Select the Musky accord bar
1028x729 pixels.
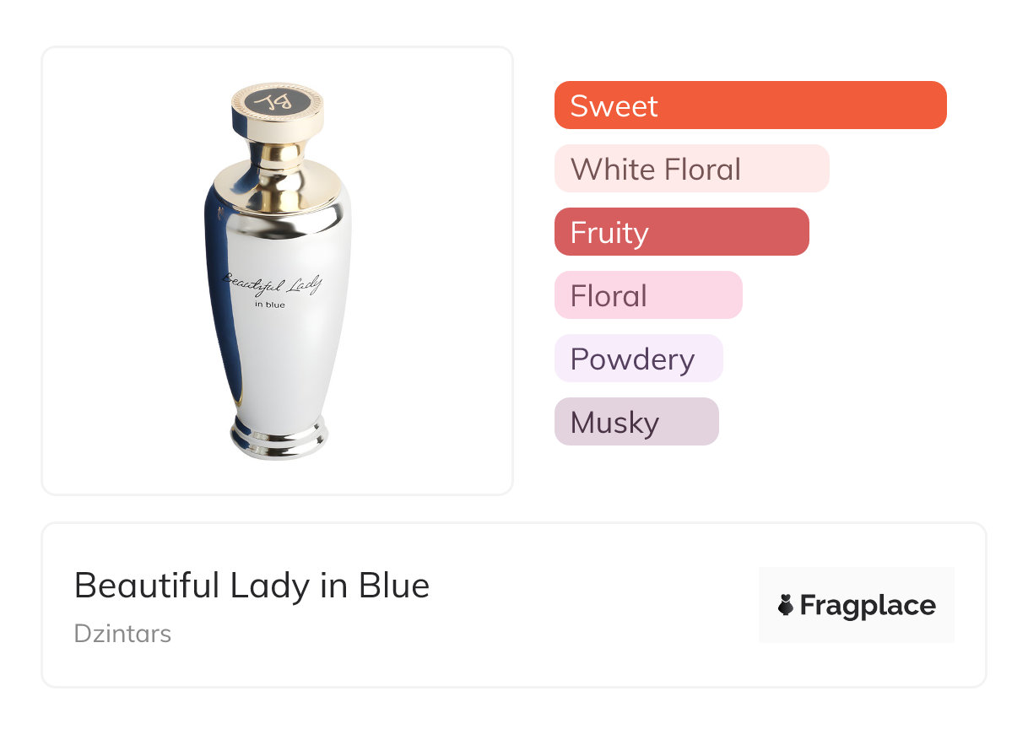[636, 422]
